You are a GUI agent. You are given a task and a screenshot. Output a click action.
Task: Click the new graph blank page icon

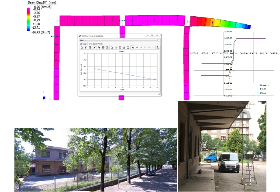click(x=82, y=47)
